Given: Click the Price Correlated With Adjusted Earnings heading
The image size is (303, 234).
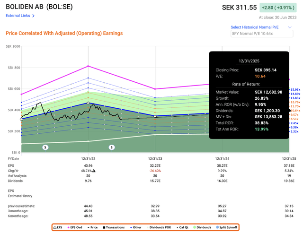Looking at the screenshot, I should click(x=64, y=34).
